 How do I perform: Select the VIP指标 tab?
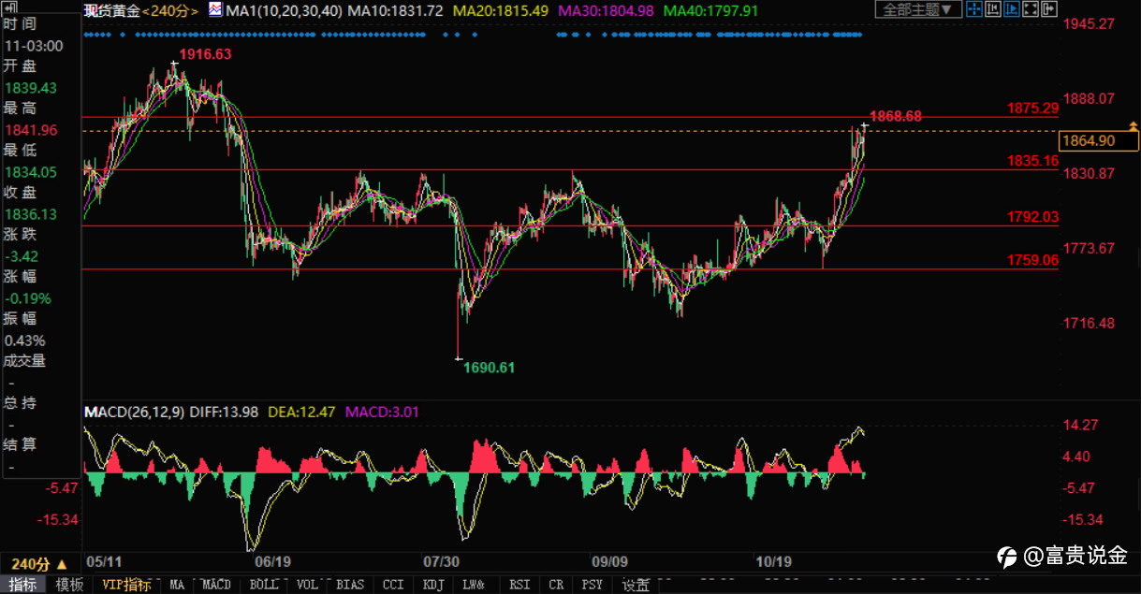coord(126,585)
